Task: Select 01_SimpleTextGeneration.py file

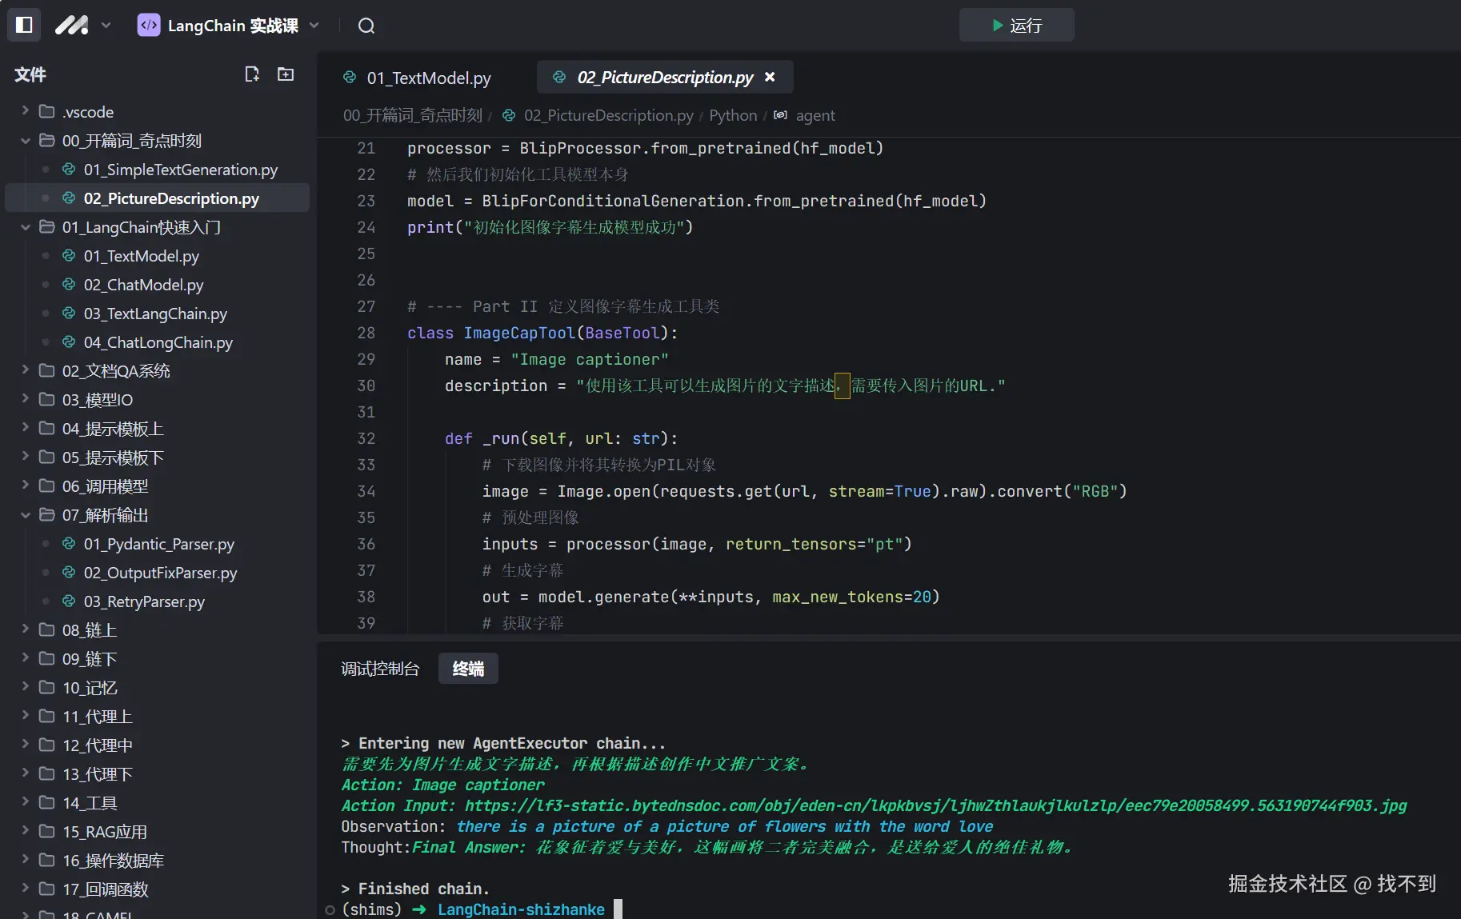Action: [x=180, y=170]
